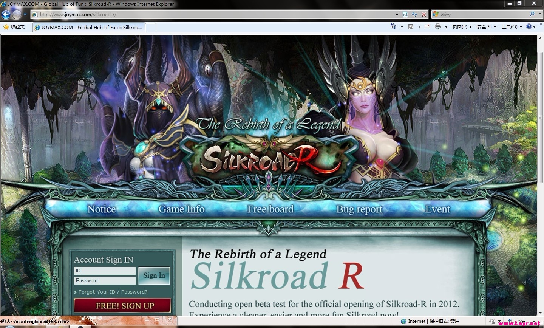Click the Password input field
544x328 pixels.
point(105,280)
